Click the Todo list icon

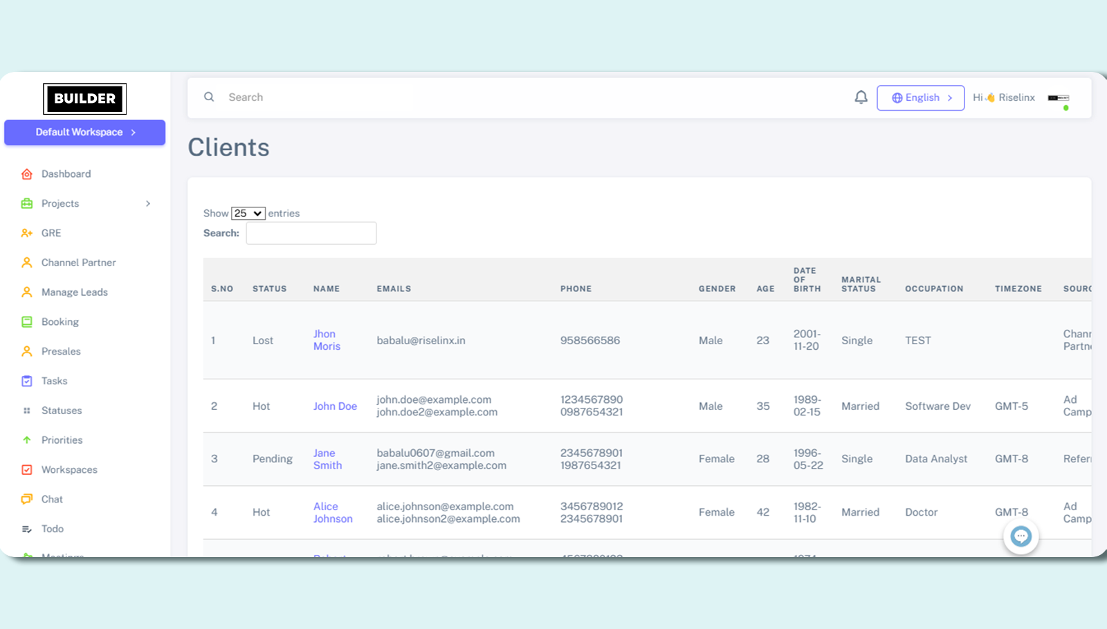tap(27, 529)
